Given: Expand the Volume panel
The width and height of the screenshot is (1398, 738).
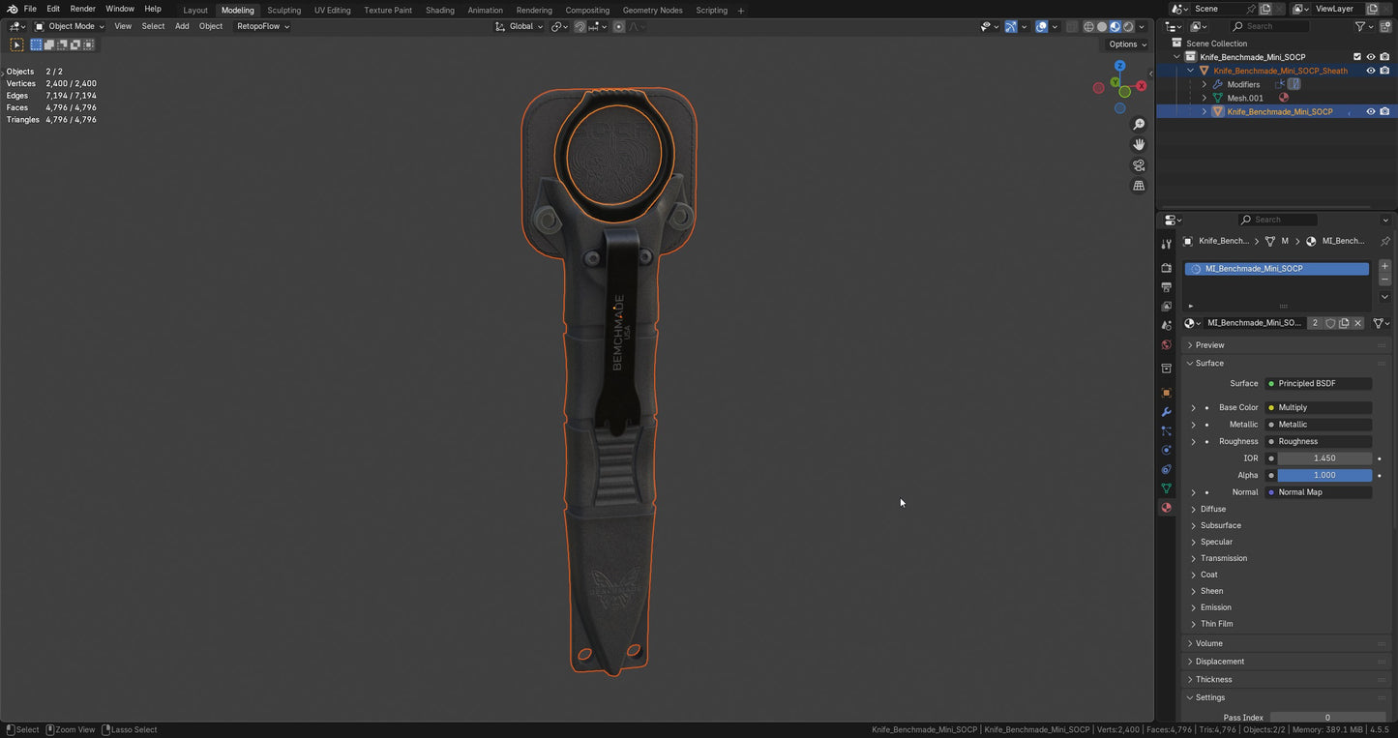Looking at the screenshot, I should [x=1209, y=643].
